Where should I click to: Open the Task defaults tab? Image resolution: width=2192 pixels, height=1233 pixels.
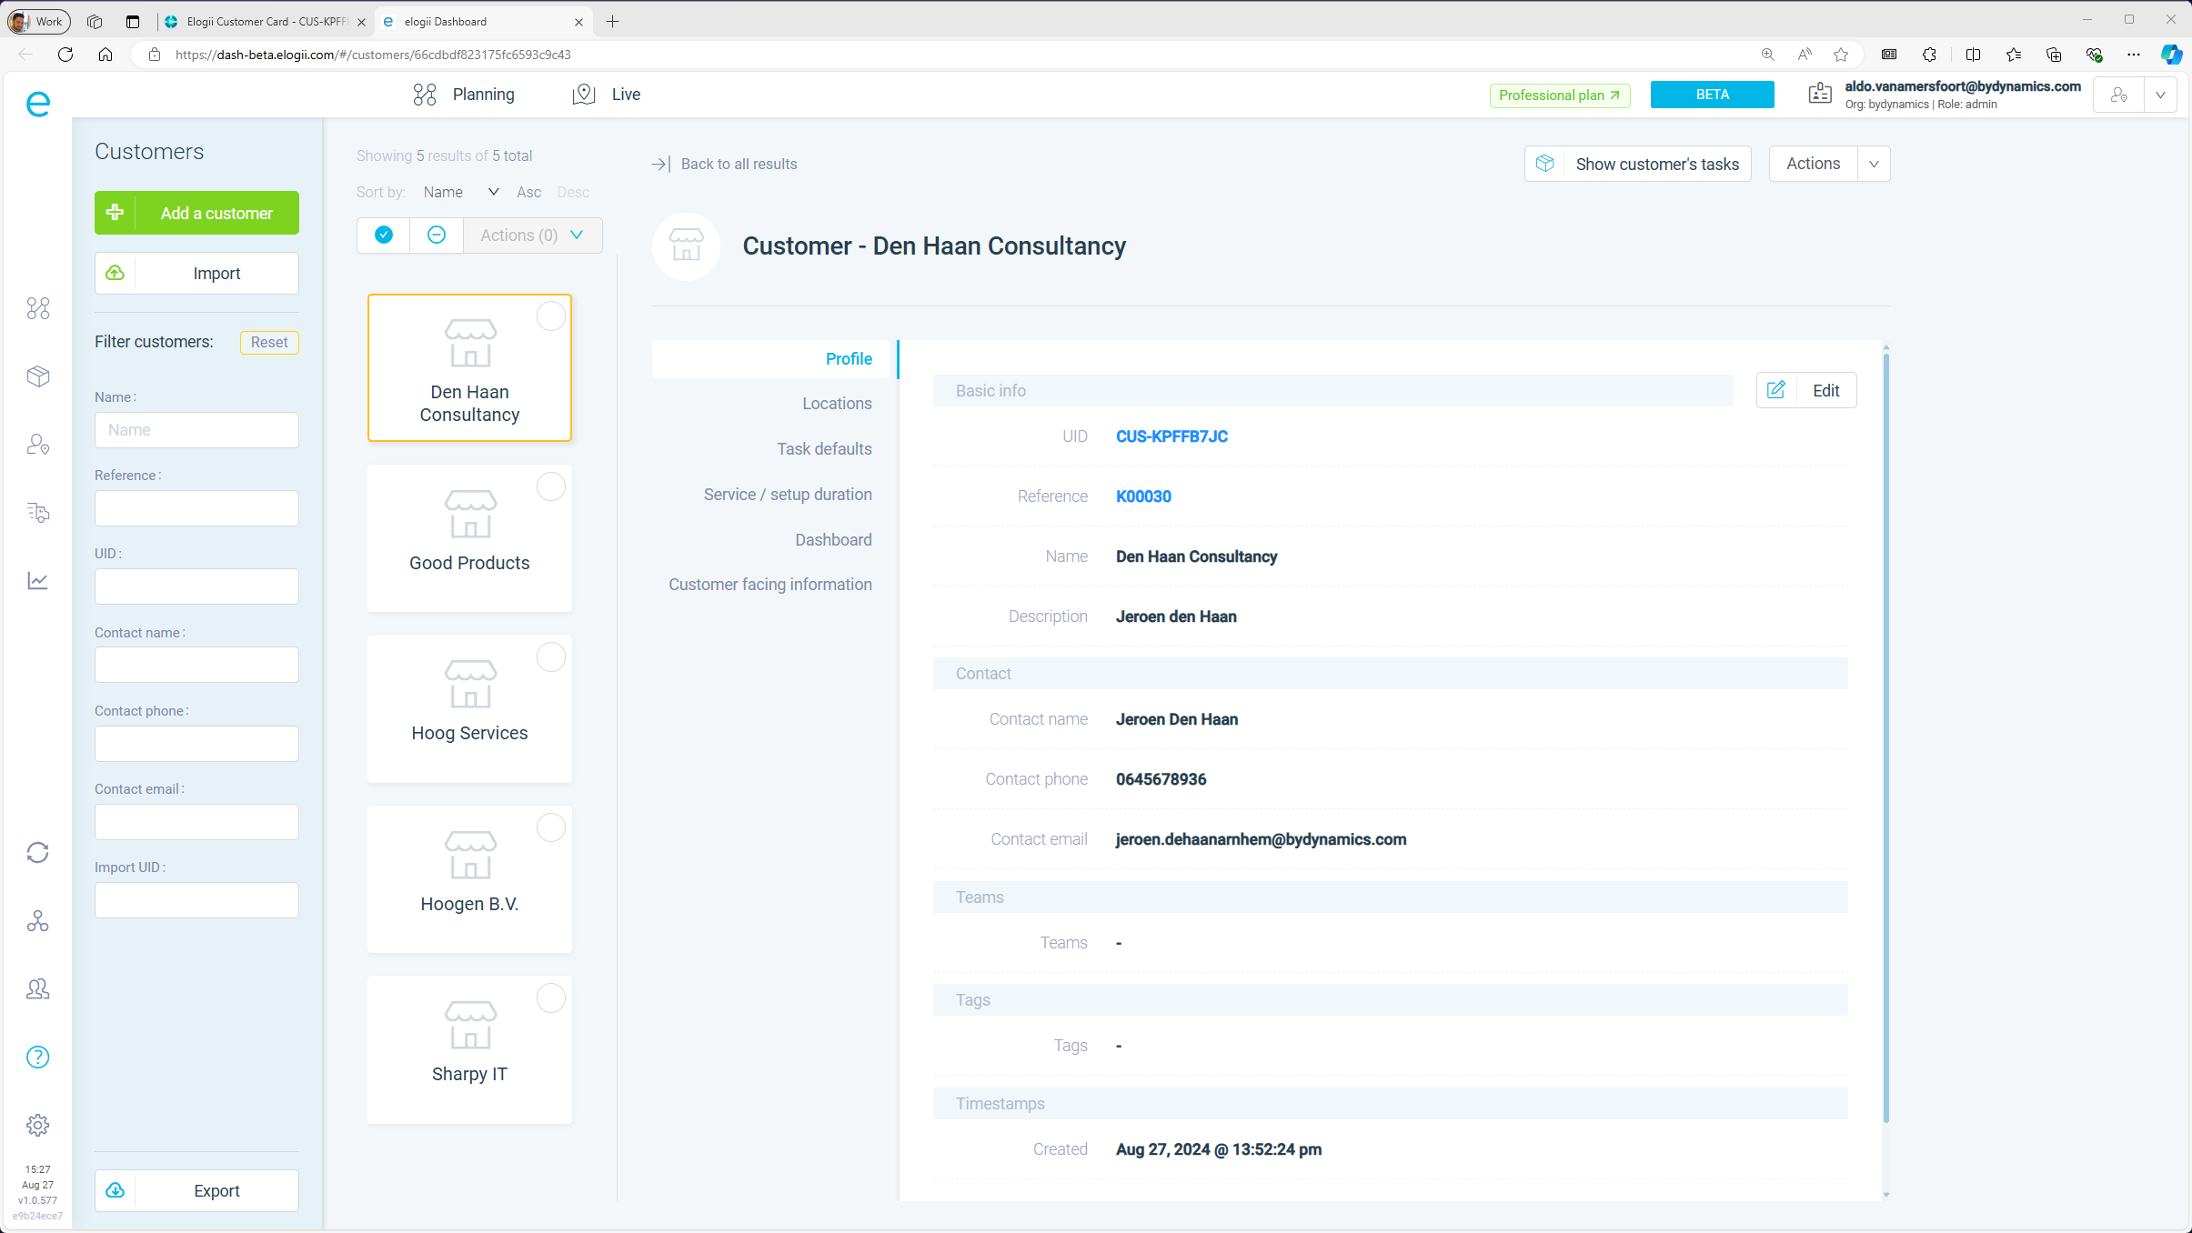(x=823, y=449)
